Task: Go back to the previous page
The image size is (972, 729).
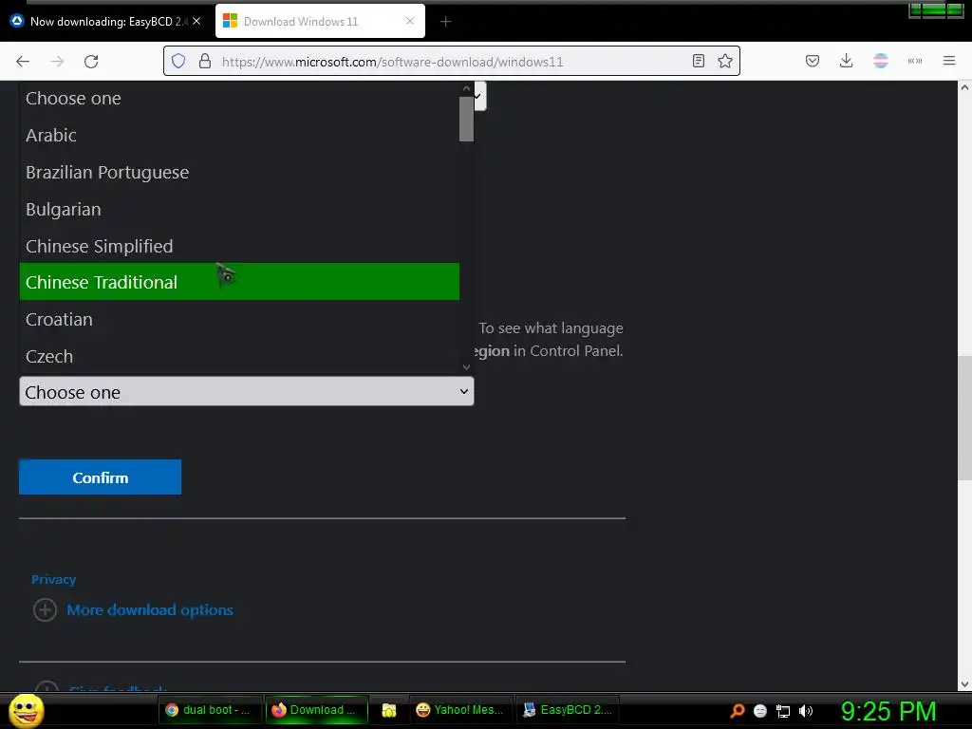Action: (23, 62)
